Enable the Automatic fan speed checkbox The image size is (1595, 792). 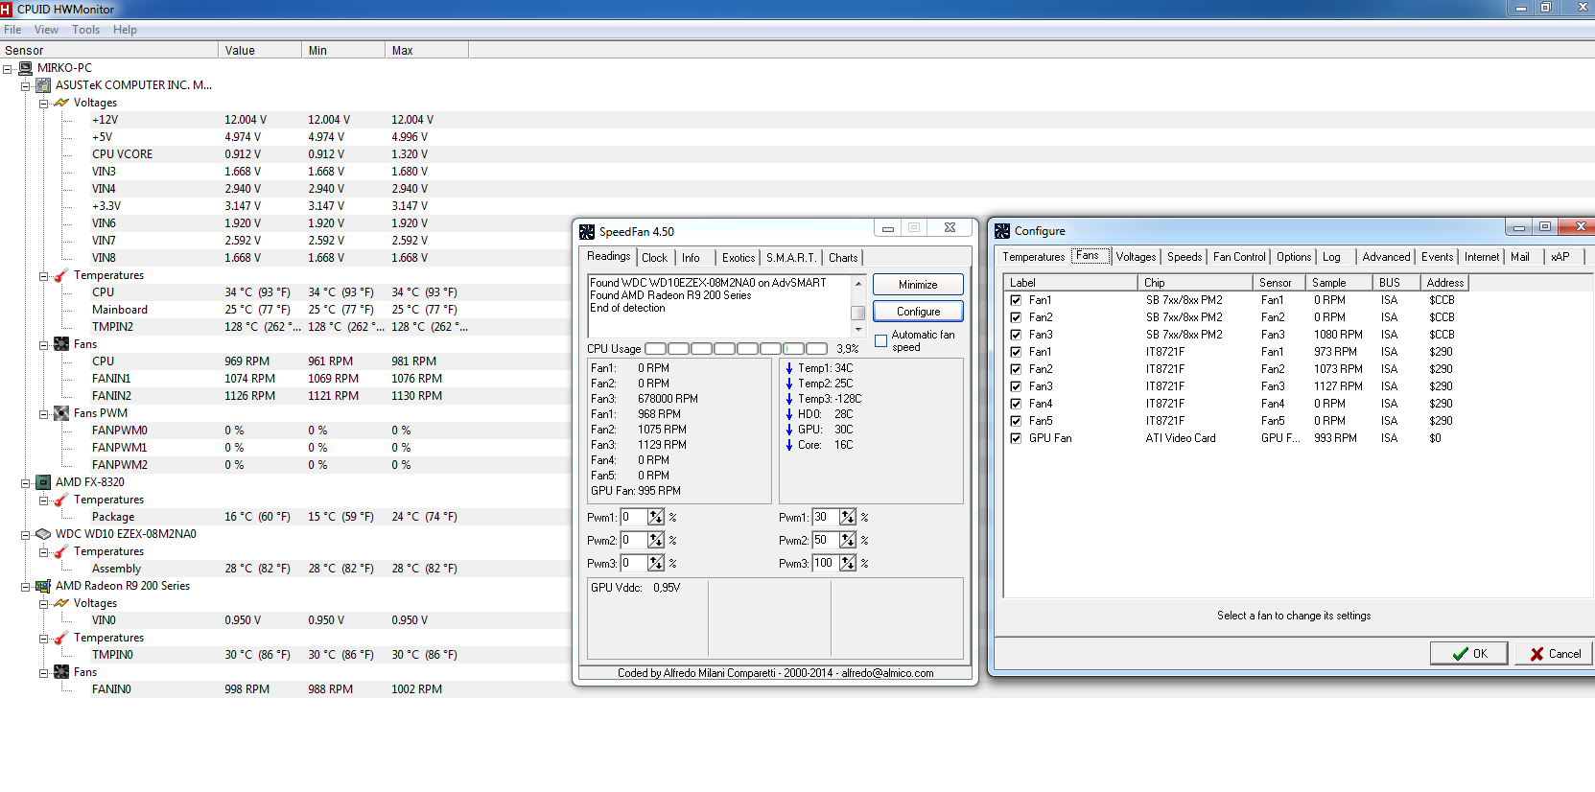[x=880, y=341]
